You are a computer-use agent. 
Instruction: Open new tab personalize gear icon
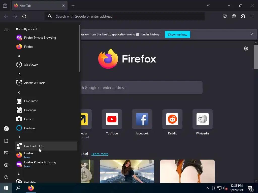246,49
